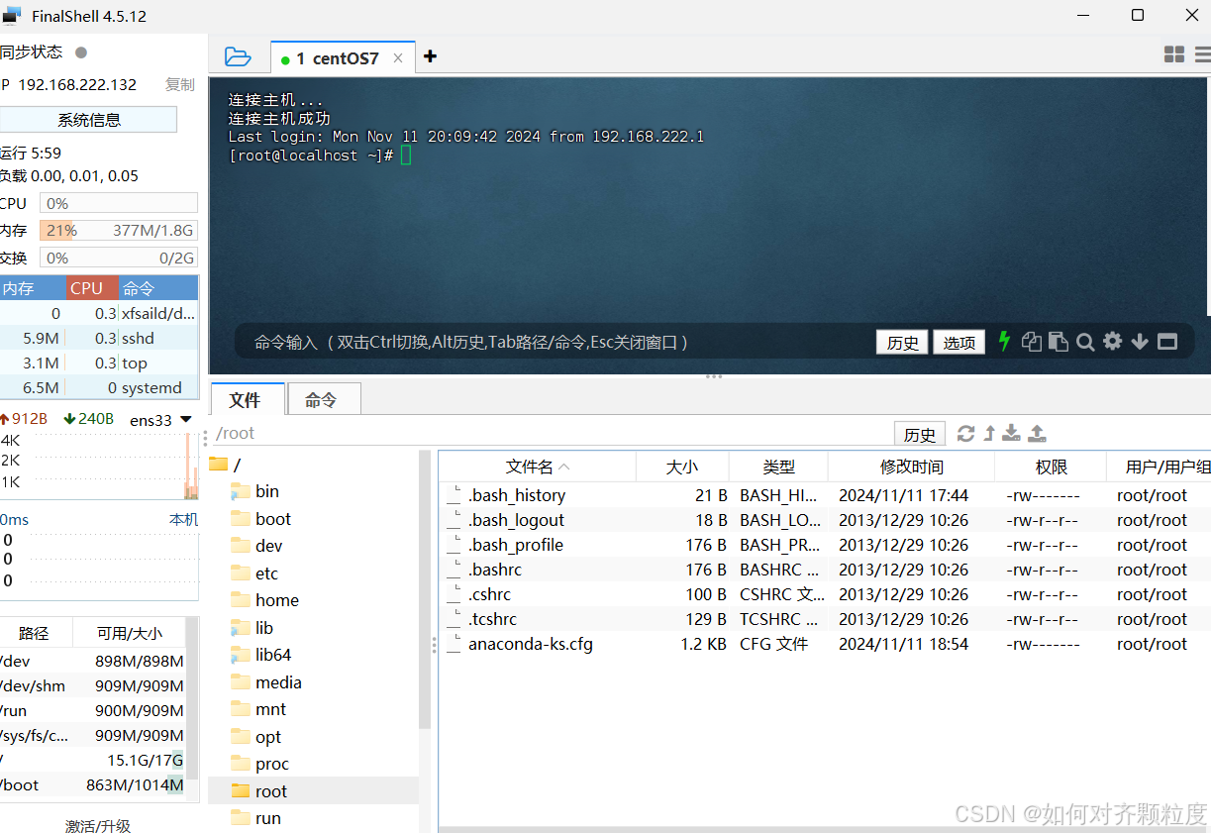The height and width of the screenshot is (833, 1211).
Task: Select the boot folder in tree
Action: pos(261,519)
